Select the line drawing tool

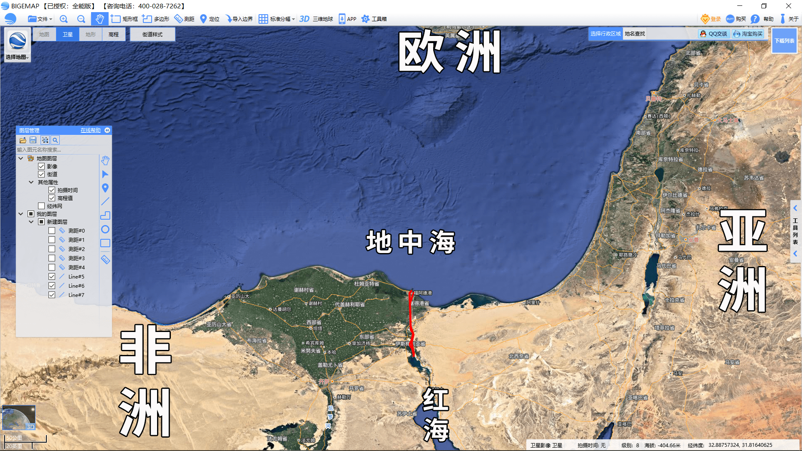point(105,201)
